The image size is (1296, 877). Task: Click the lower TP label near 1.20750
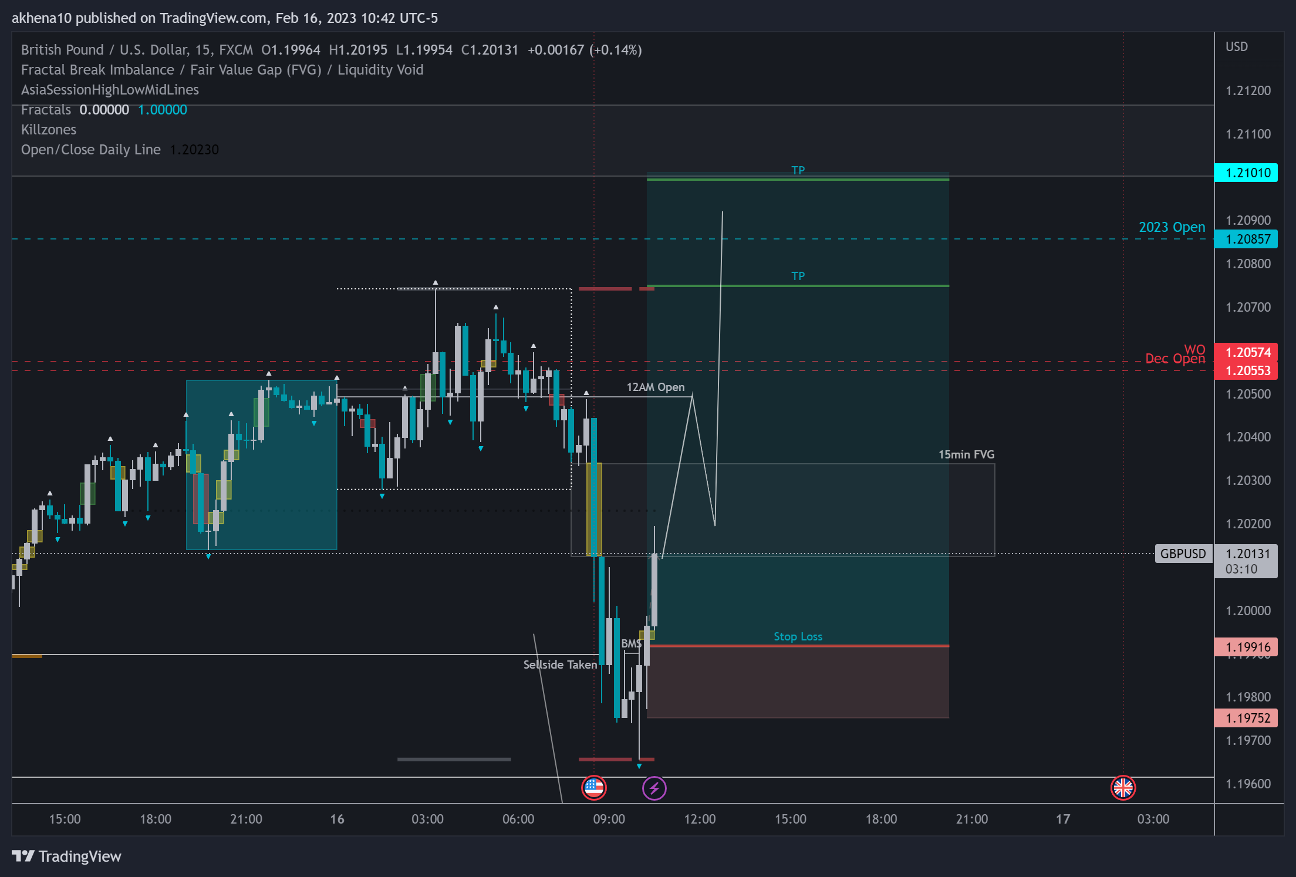[798, 276]
